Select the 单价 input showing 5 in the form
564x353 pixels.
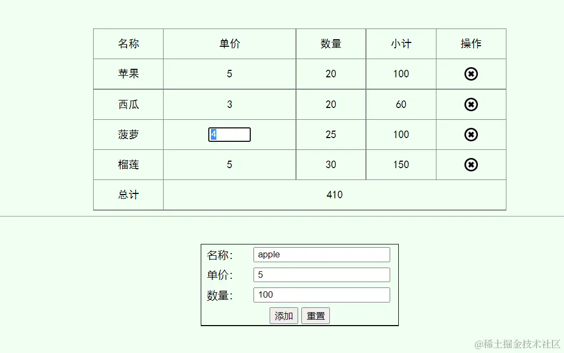(x=321, y=275)
